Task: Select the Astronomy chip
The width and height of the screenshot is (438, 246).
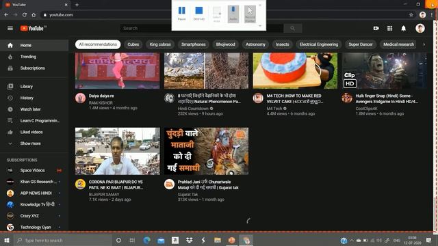Action: tap(255, 44)
